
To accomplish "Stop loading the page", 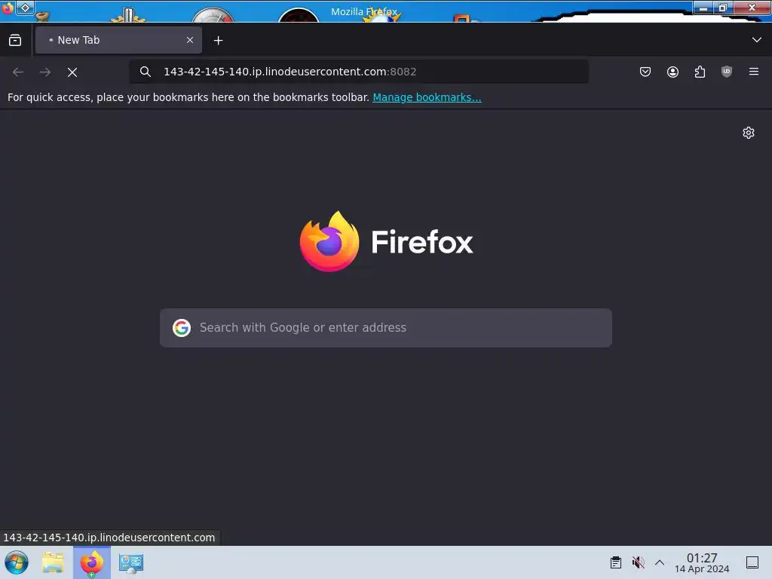I will click(x=72, y=72).
